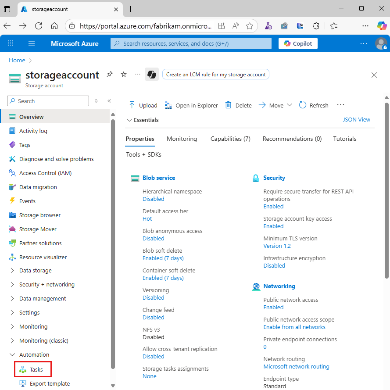The height and width of the screenshot is (390, 390).
Task: Open the Blob service heading link
Action: [159, 178]
